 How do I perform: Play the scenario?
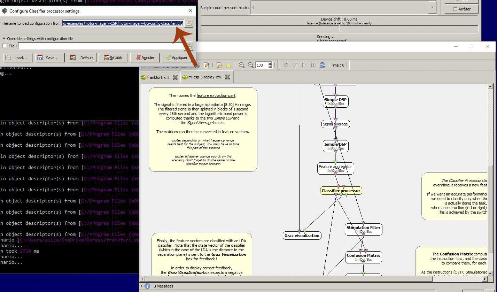304,65
